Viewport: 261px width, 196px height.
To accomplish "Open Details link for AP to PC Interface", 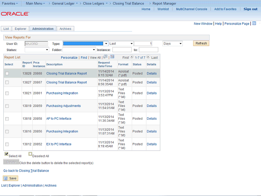I will click(x=151, y=119).
